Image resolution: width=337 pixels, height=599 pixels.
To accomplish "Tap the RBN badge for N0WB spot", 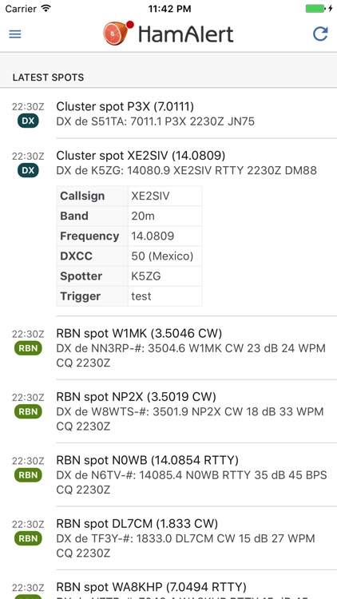I will point(28,475).
